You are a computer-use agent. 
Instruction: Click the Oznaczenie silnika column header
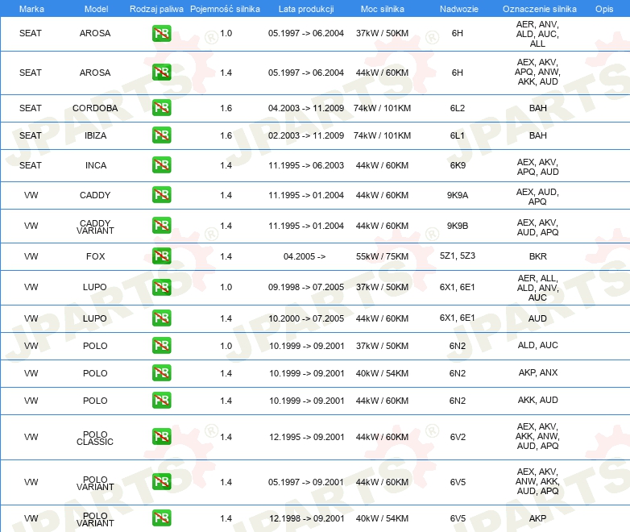pos(540,9)
